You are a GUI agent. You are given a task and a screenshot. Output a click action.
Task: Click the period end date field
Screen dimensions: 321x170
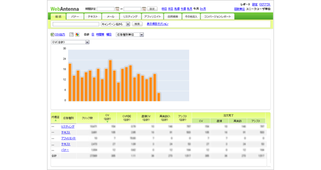pyautogui.click(x=132, y=9)
